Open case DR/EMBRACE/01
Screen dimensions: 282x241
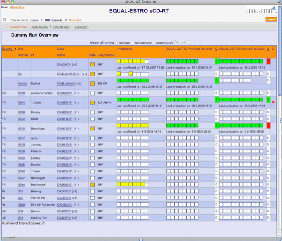coord(69,74)
